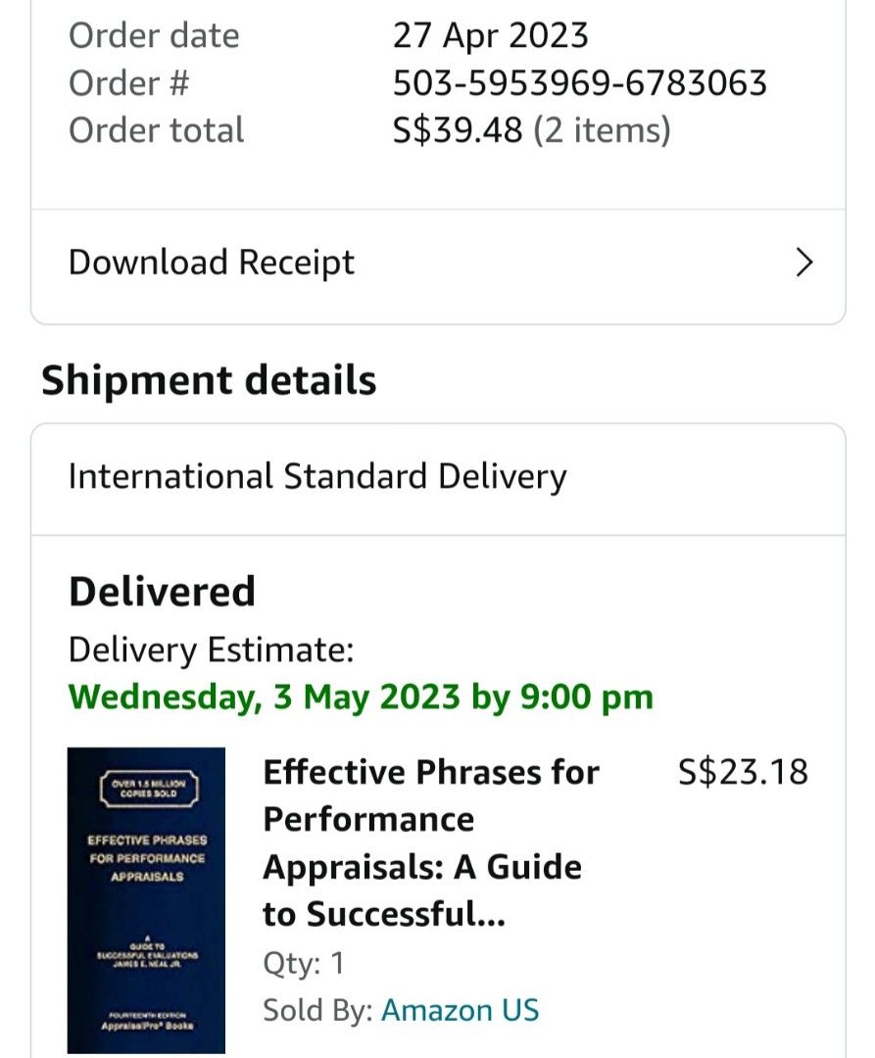This screenshot has height=1058, width=875.
Task: Tap the S$39.48 order total amount
Action: 458,130
